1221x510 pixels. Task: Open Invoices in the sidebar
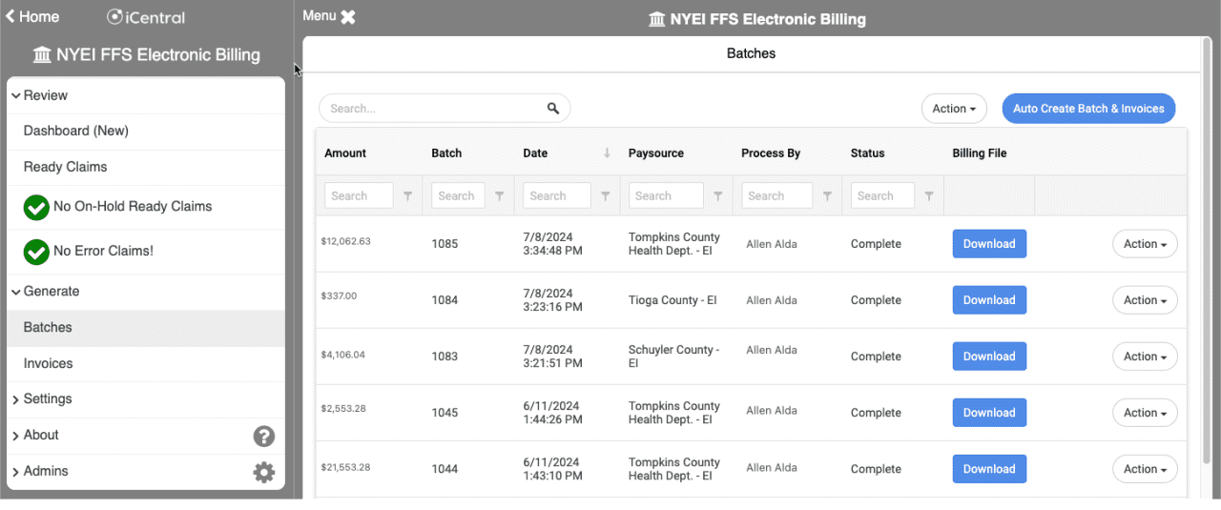coord(49,363)
